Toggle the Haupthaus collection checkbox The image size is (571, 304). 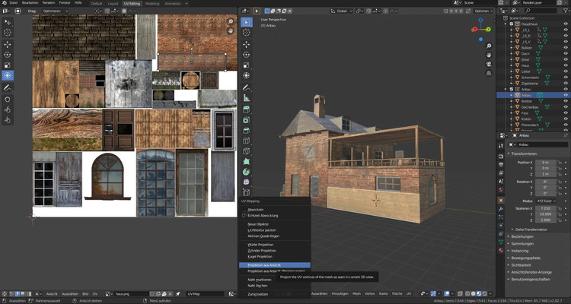click(512, 24)
